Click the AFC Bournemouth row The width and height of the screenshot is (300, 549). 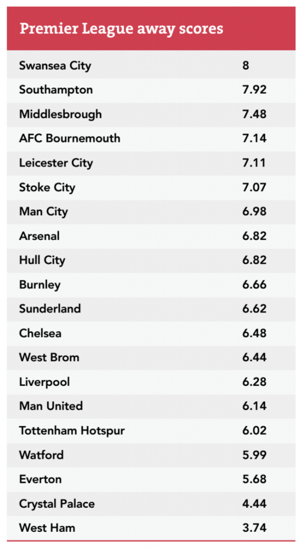[x=151, y=139]
